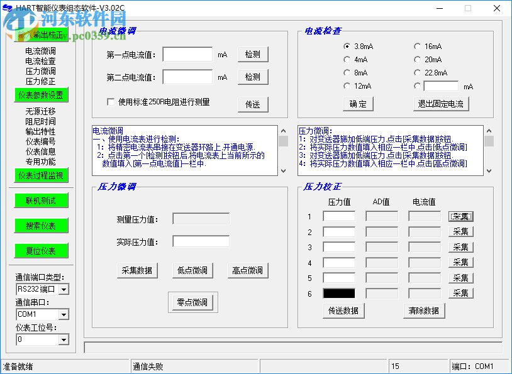Screen dimensions: 512x374
Task: Click 清除数据 in the pressure calibration panel
Action: [423, 311]
